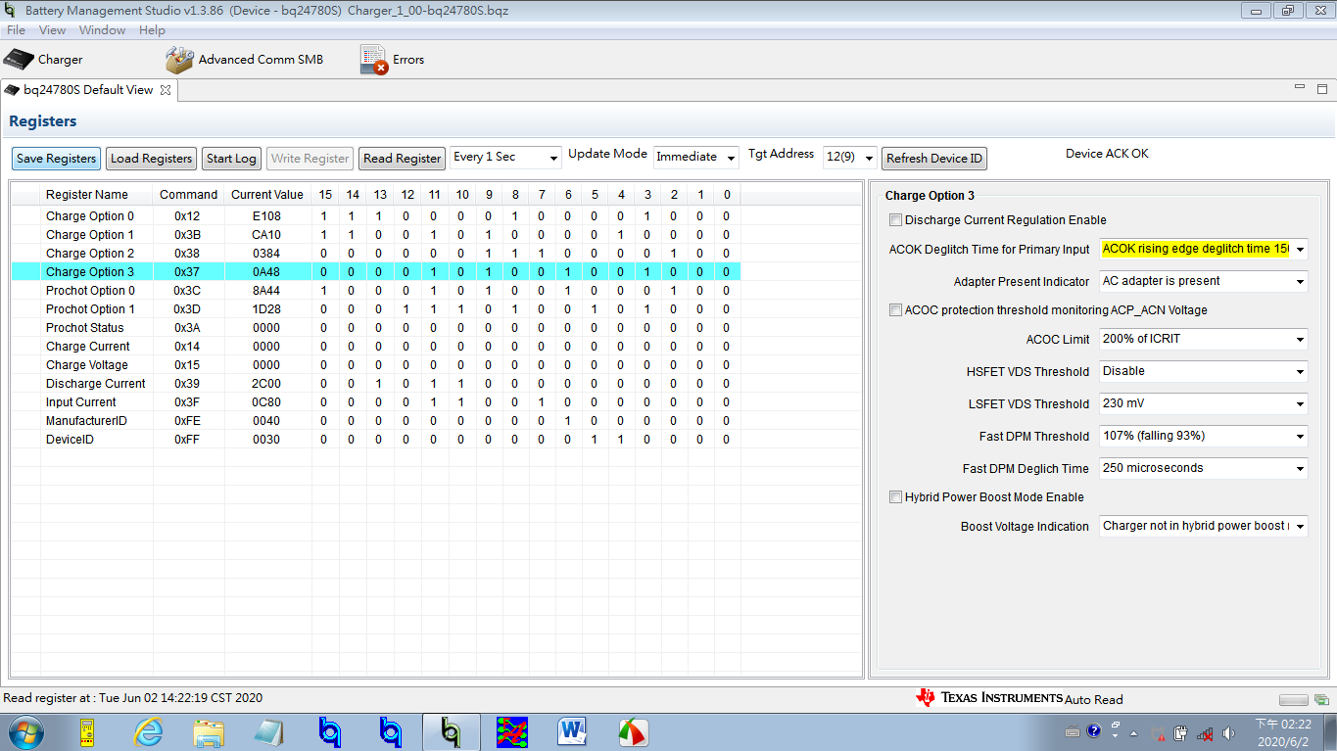The image size is (1337, 751).
Task: Maximize the Registers view panel
Action: 1321,88
